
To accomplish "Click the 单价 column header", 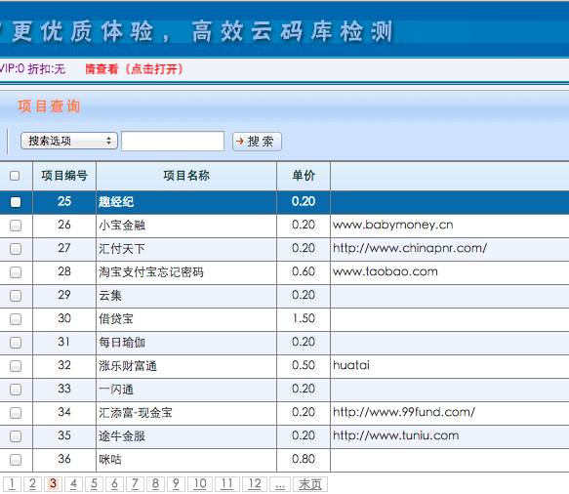I will pyautogui.click(x=304, y=176).
